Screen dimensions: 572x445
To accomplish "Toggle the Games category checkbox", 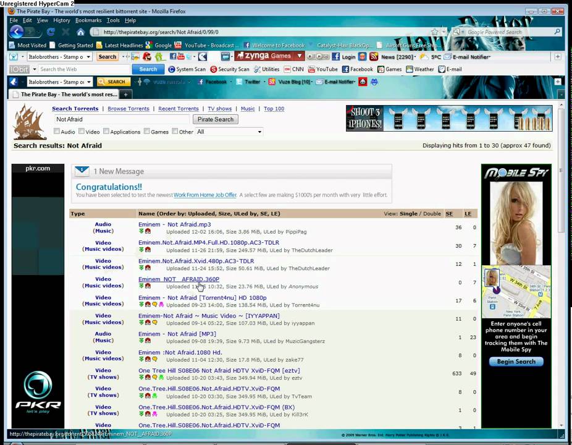I will point(146,131).
